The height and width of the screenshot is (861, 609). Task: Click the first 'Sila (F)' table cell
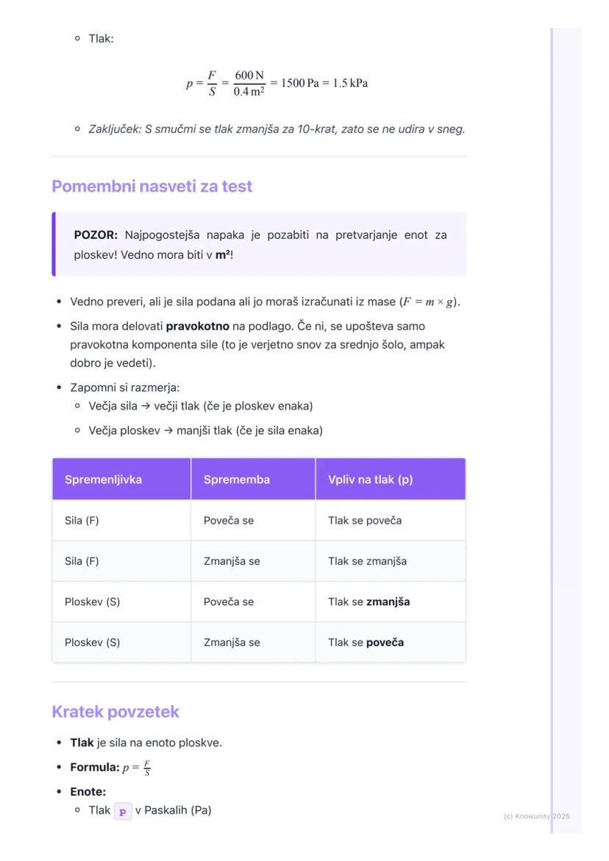tap(82, 521)
